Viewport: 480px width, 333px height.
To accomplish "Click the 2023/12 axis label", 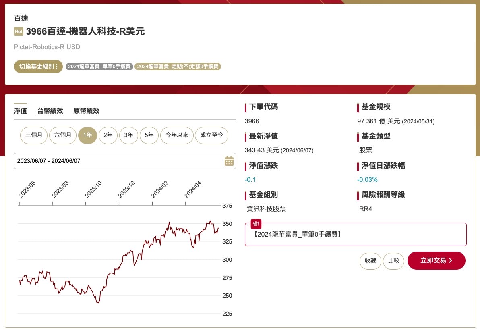I will 126,189.
